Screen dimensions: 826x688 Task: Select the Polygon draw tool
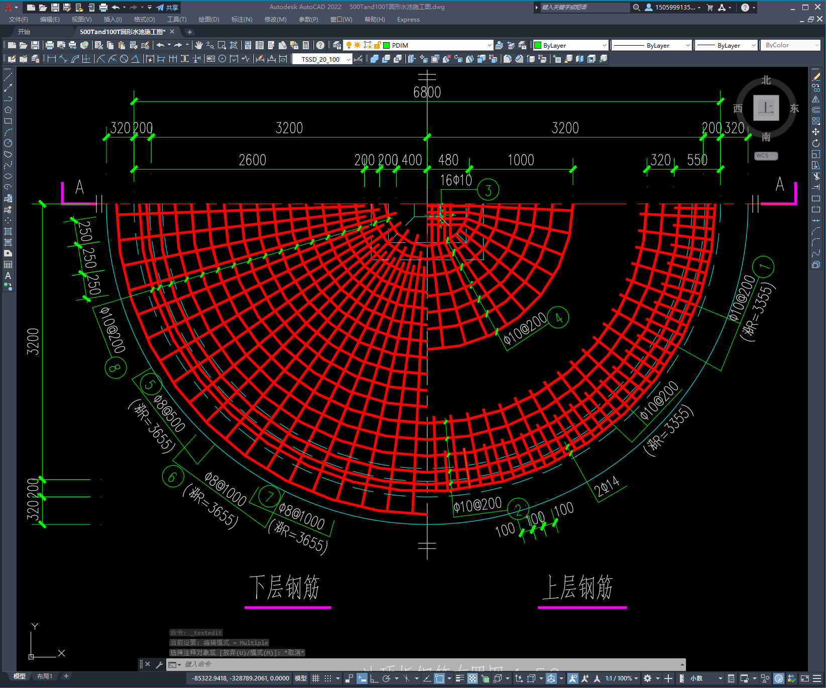(x=8, y=110)
